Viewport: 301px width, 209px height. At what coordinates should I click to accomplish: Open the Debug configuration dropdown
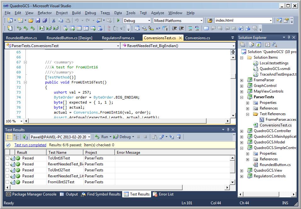pos(149,20)
